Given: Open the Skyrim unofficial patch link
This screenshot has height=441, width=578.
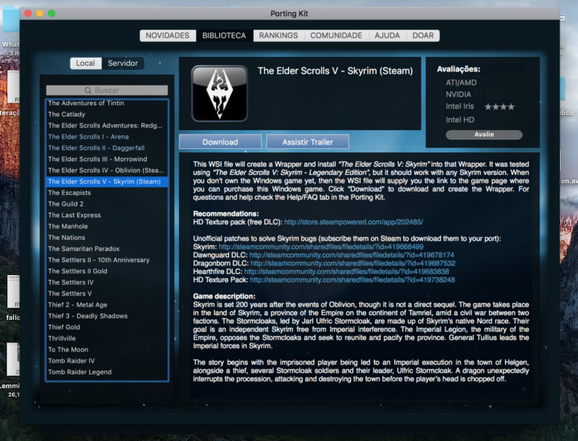Looking at the screenshot, I should [x=321, y=247].
